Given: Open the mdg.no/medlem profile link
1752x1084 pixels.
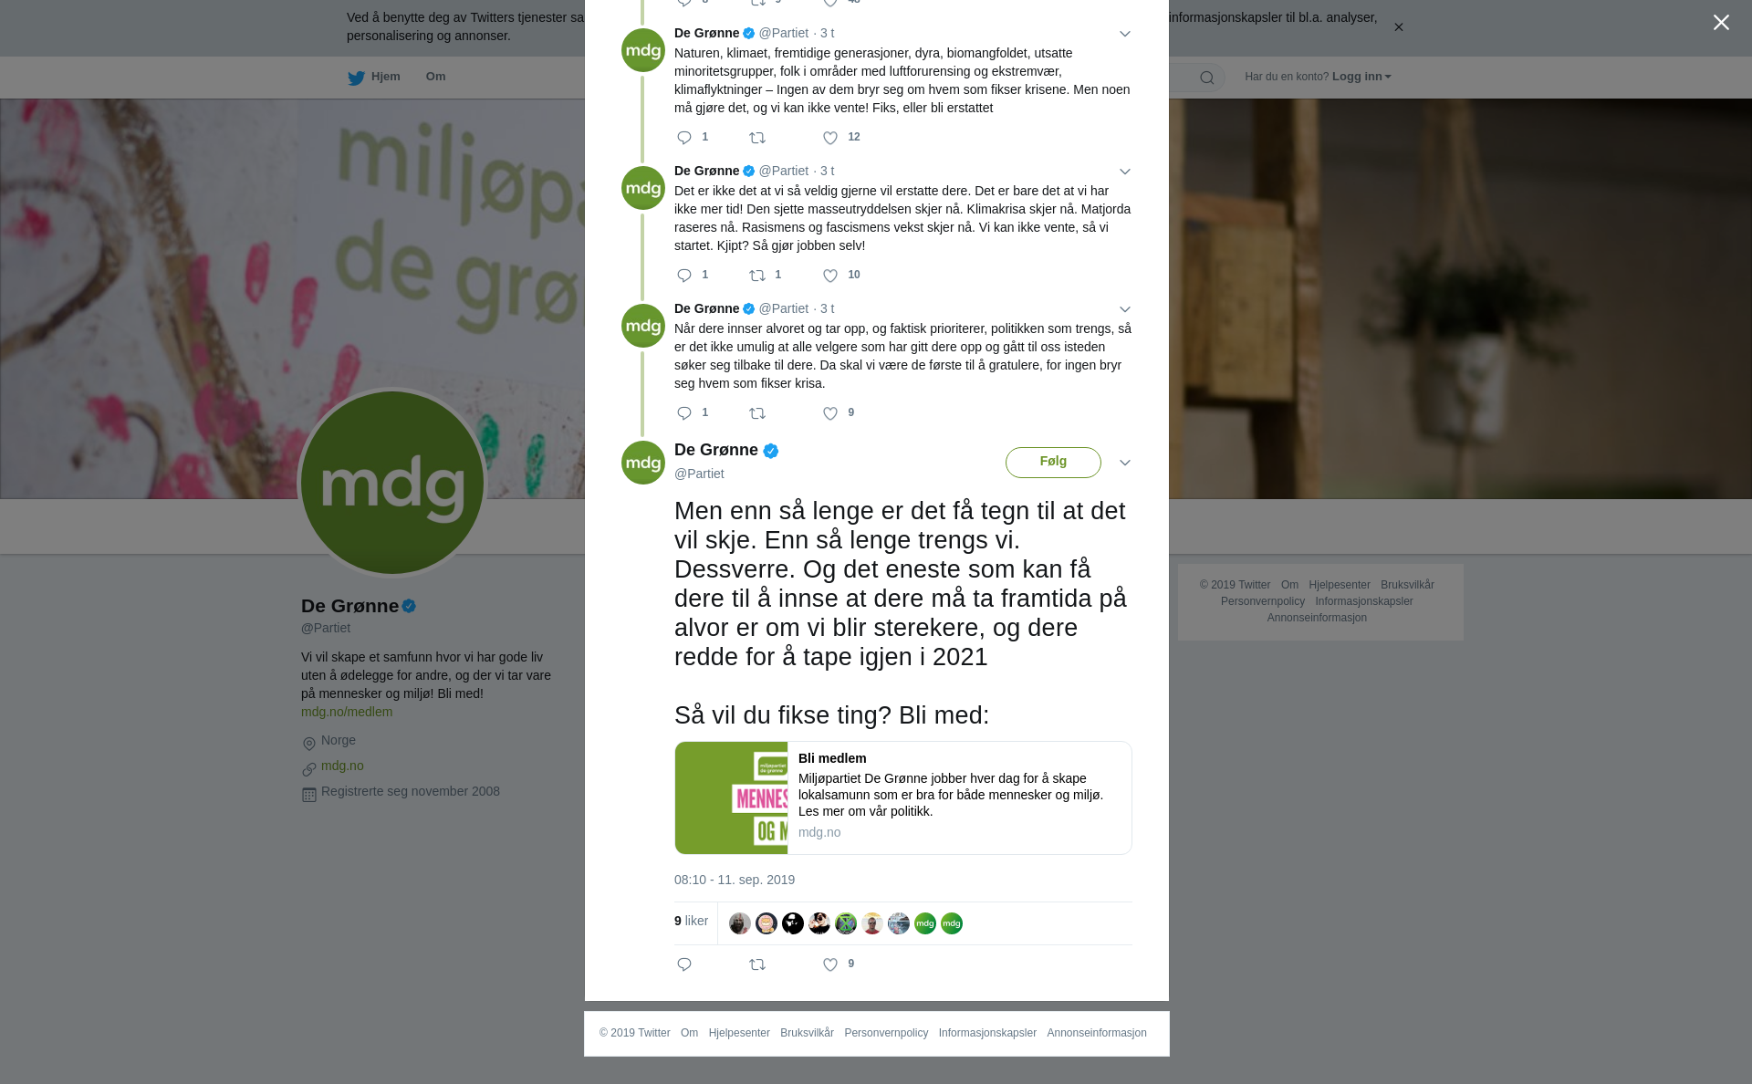Looking at the screenshot, I should coord(347,712).
